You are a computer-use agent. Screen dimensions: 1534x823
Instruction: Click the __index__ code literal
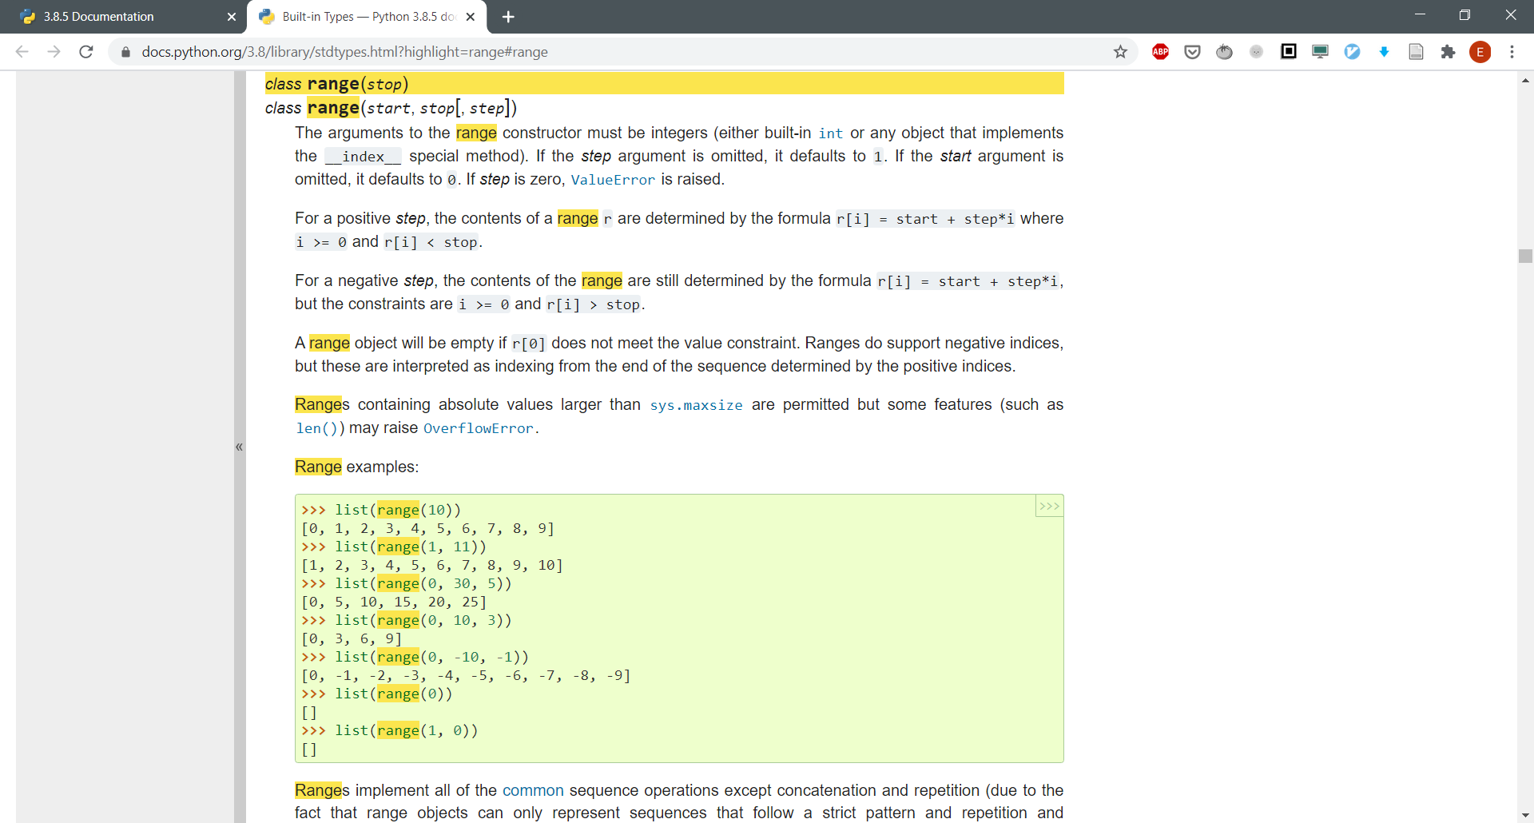[x=363, y=157]
